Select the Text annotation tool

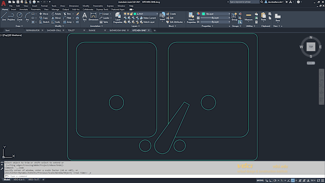[84, 17]
